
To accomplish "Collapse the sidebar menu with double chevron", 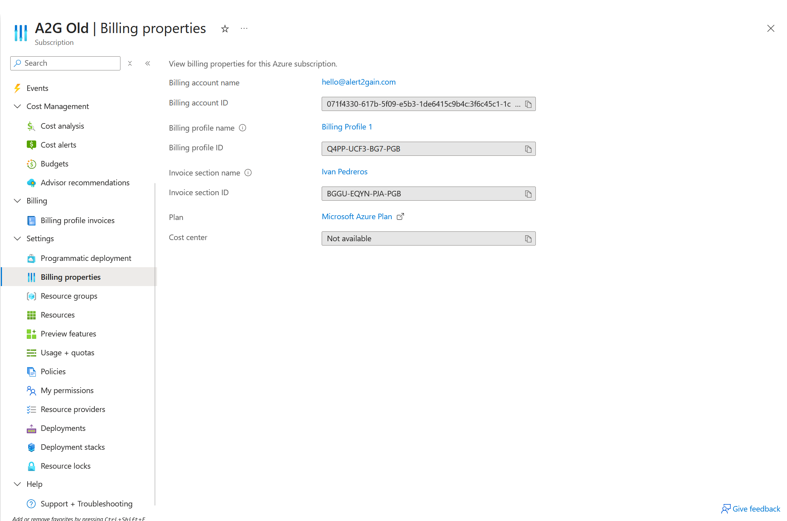I will coord(148,63).
